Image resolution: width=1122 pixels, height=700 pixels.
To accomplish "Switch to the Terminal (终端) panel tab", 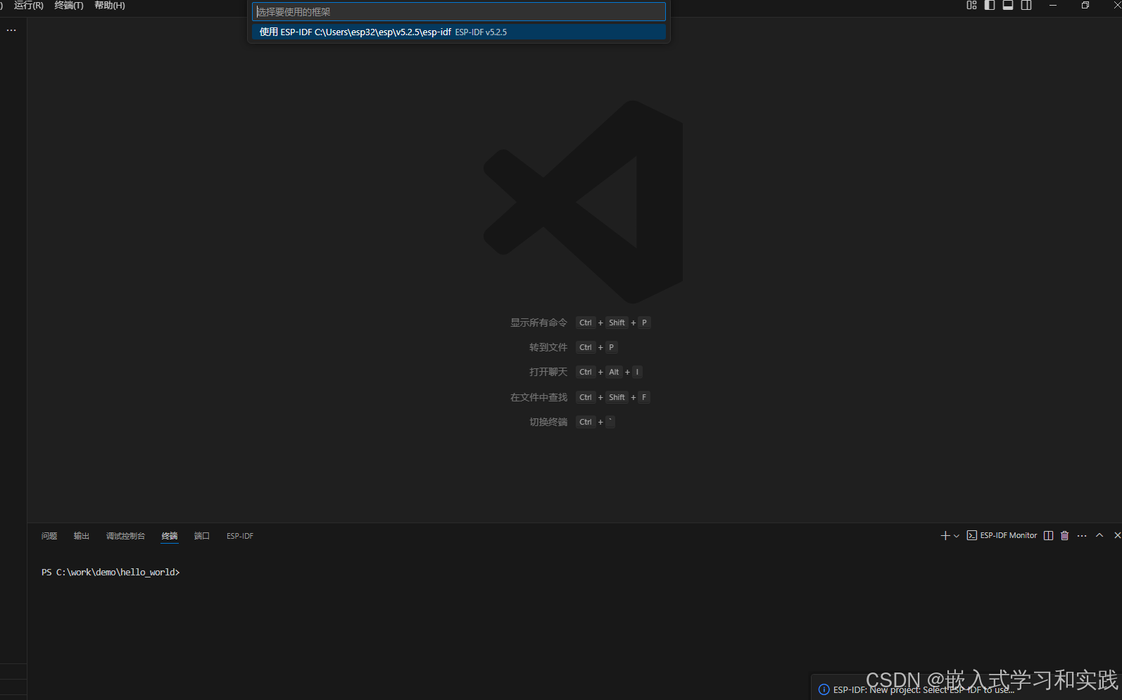I will (170, 536).
